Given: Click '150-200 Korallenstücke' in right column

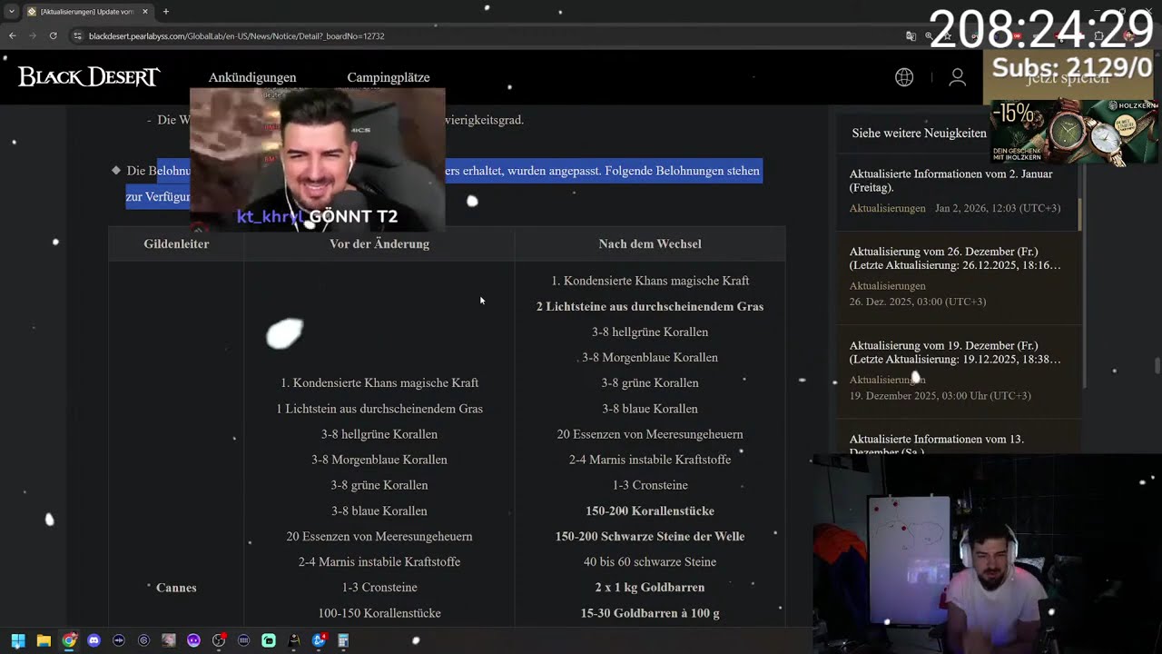Looking at the screenshot, I should coord(650,510).
